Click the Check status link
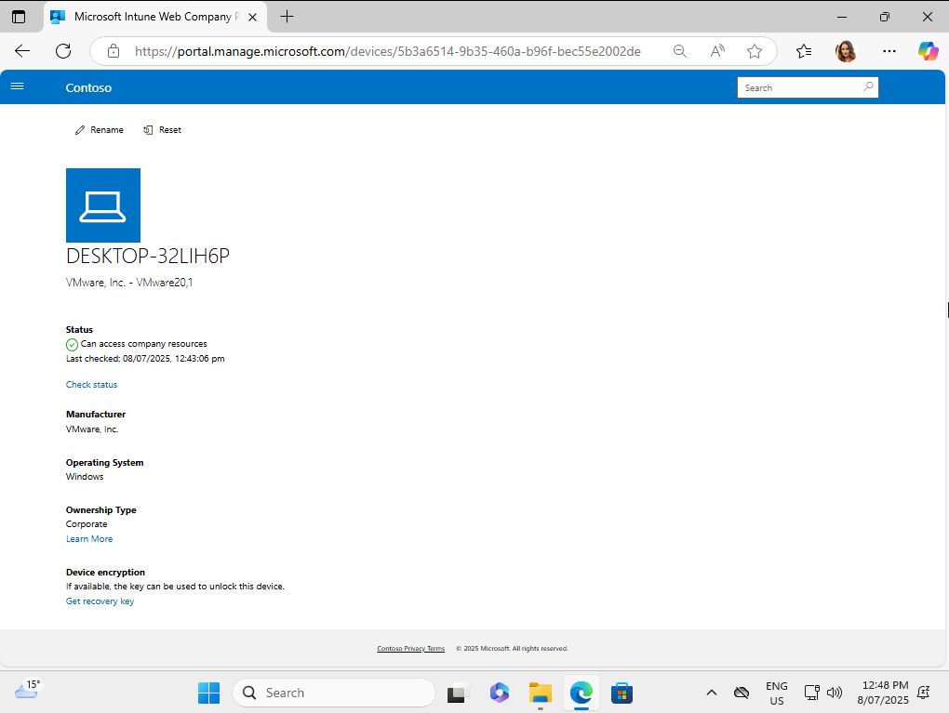The width and height of the screenshot is (949, 713). click(91, 385)
